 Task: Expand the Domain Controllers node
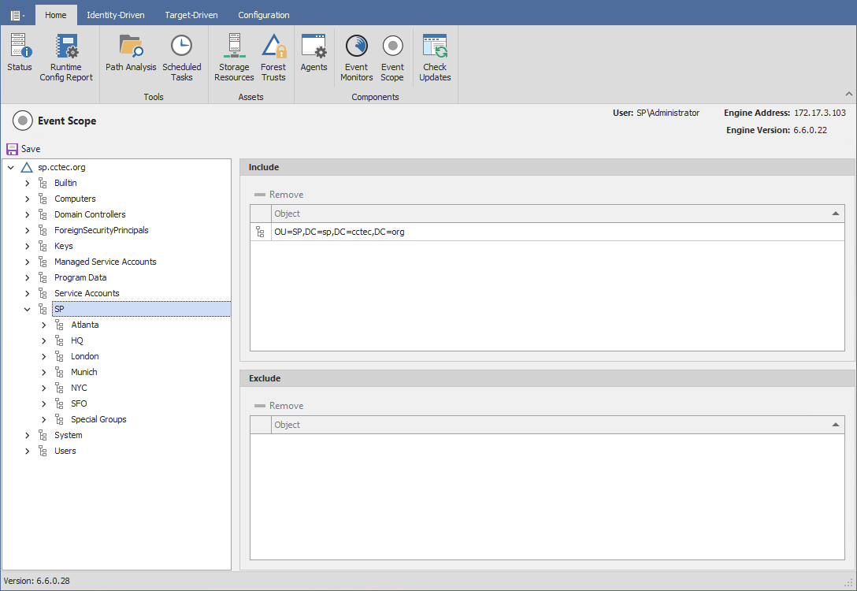[x=27, y=214]
